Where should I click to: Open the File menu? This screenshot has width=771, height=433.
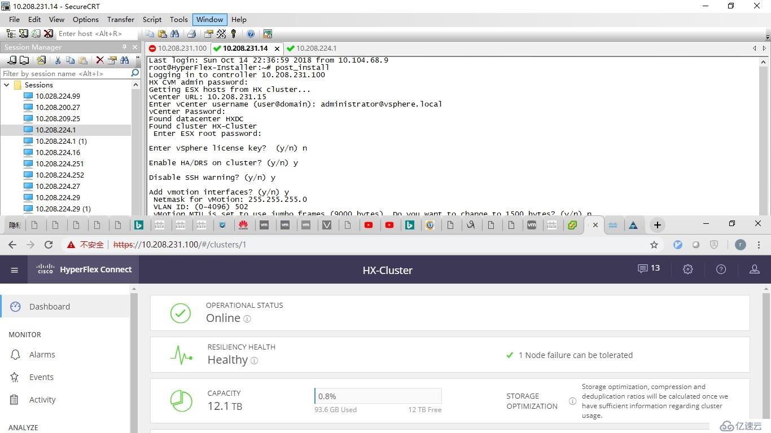[x=14, y=19]
